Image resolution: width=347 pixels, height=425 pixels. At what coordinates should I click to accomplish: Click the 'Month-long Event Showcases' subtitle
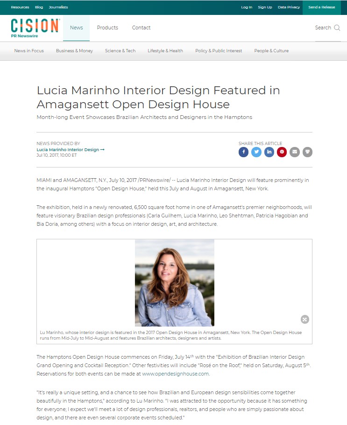144,117
